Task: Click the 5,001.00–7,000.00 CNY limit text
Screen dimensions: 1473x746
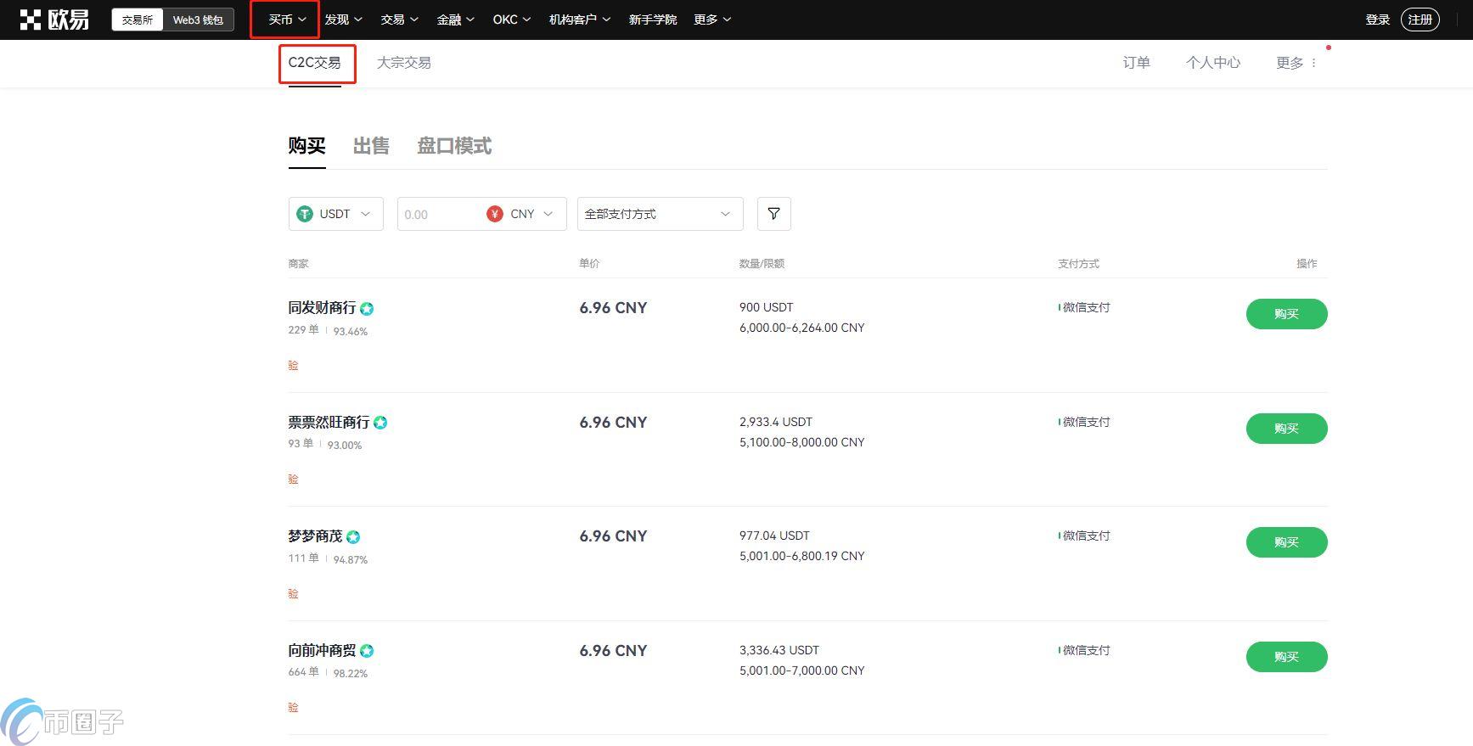Action: point(801,670)
